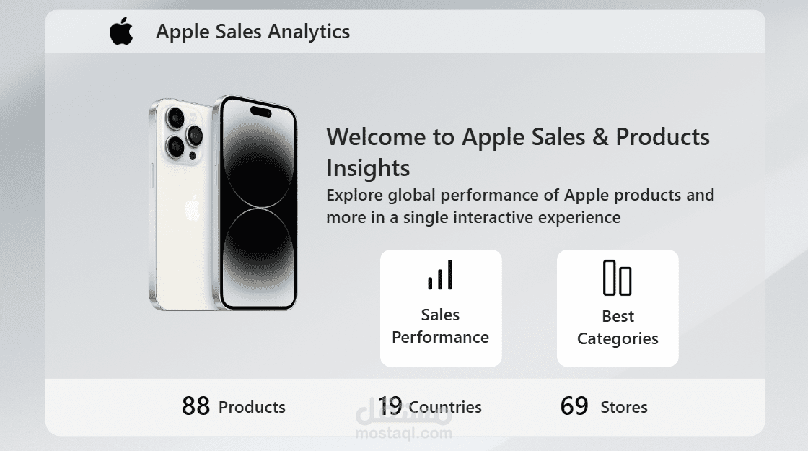Click the Welcome to Apple Sales heading
This screenshot has width=808, height=451.
(x=518, y=152)
